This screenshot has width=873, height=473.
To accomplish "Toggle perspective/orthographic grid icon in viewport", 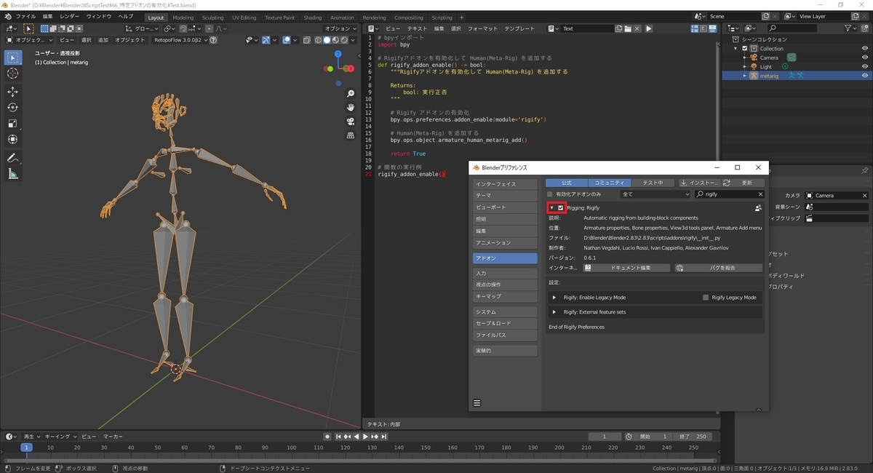I will [351, 135].
